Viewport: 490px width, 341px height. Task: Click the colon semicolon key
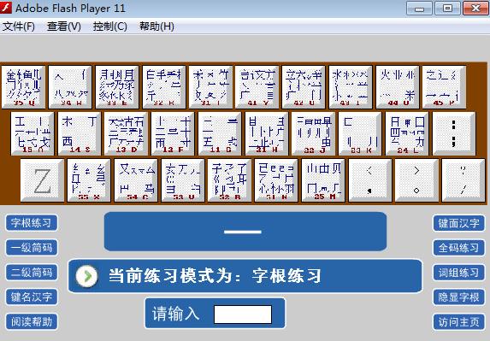[x=454, y=133]
